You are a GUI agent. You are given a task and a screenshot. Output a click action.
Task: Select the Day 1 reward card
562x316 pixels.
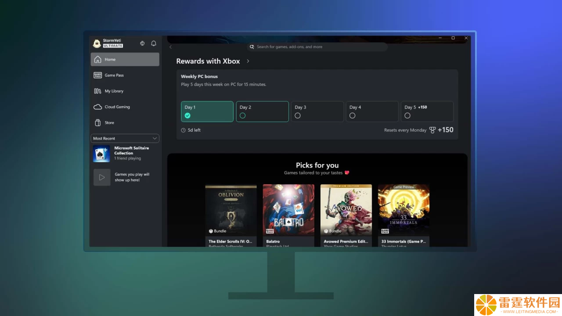pyautogui.click(x=207, y=111)
